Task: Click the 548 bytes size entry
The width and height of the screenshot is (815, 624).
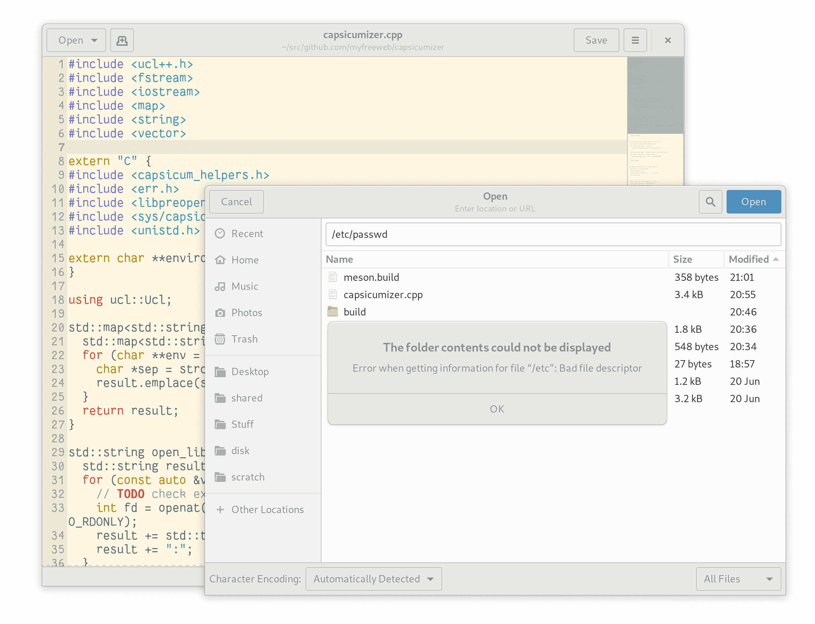Action: click(696, 347)
